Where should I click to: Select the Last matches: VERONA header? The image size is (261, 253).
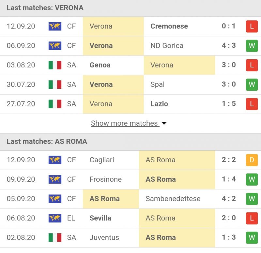tap(45, 8)
